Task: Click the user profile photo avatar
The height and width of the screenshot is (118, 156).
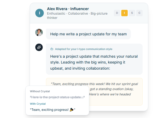Action: pyautogui.click(x=39, y=32)
